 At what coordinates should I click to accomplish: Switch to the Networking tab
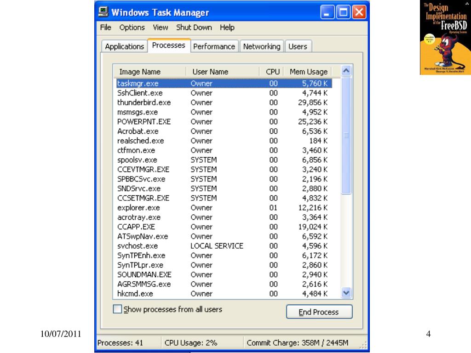tap(261, 46)
